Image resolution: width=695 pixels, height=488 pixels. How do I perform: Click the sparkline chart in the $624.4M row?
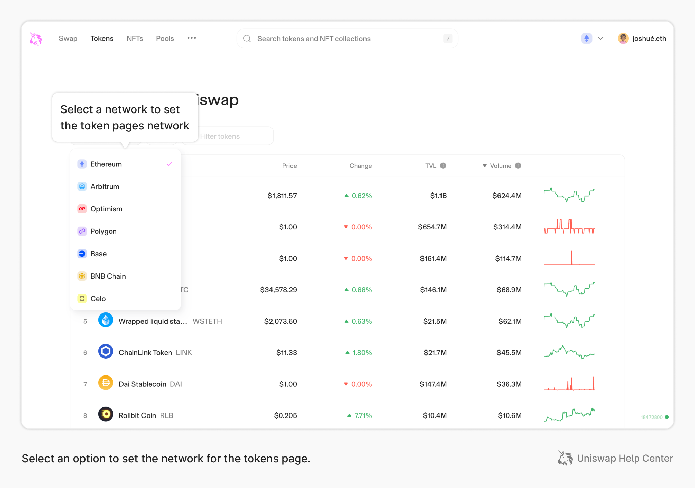(x=569, y=195)
